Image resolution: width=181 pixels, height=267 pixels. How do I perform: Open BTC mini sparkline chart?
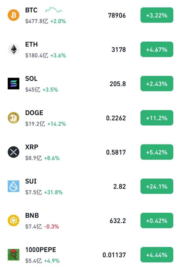pos(54,10)
